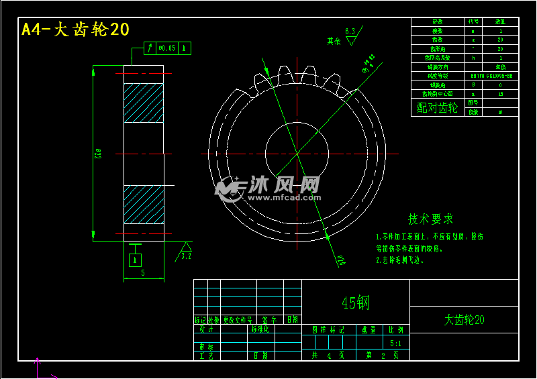Image resolution: width=537 pixels, height=379 pixels.
Task: Click the 螺旋角 row label
Action: [x=438, y=85]
